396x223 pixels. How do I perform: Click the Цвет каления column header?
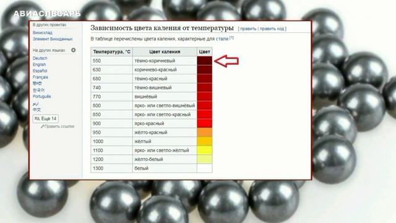pyautogui.click(x=165, y=52)
